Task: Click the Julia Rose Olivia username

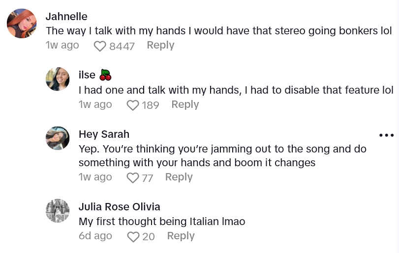Action: click(x=119, y=206)
